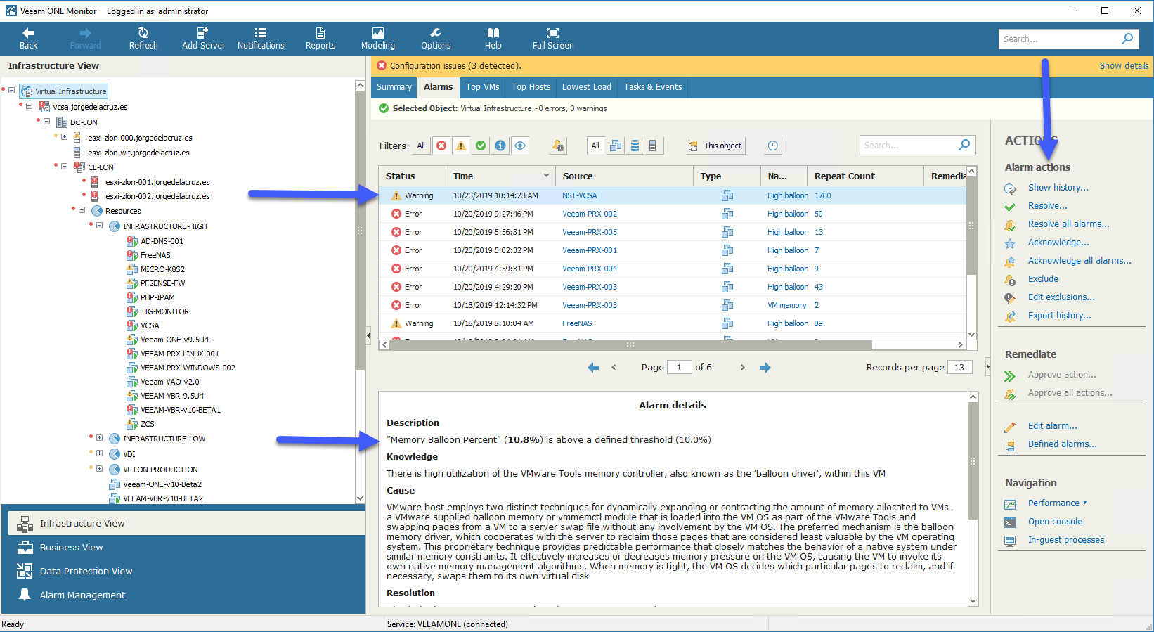Switch to the Summary tab
The image size is (1154, 632).
pyautogui.click(x=394, y=87)
